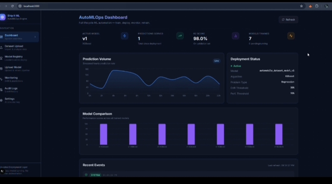
Task: Open the browser profile avatar
Action: coord(326,6)
